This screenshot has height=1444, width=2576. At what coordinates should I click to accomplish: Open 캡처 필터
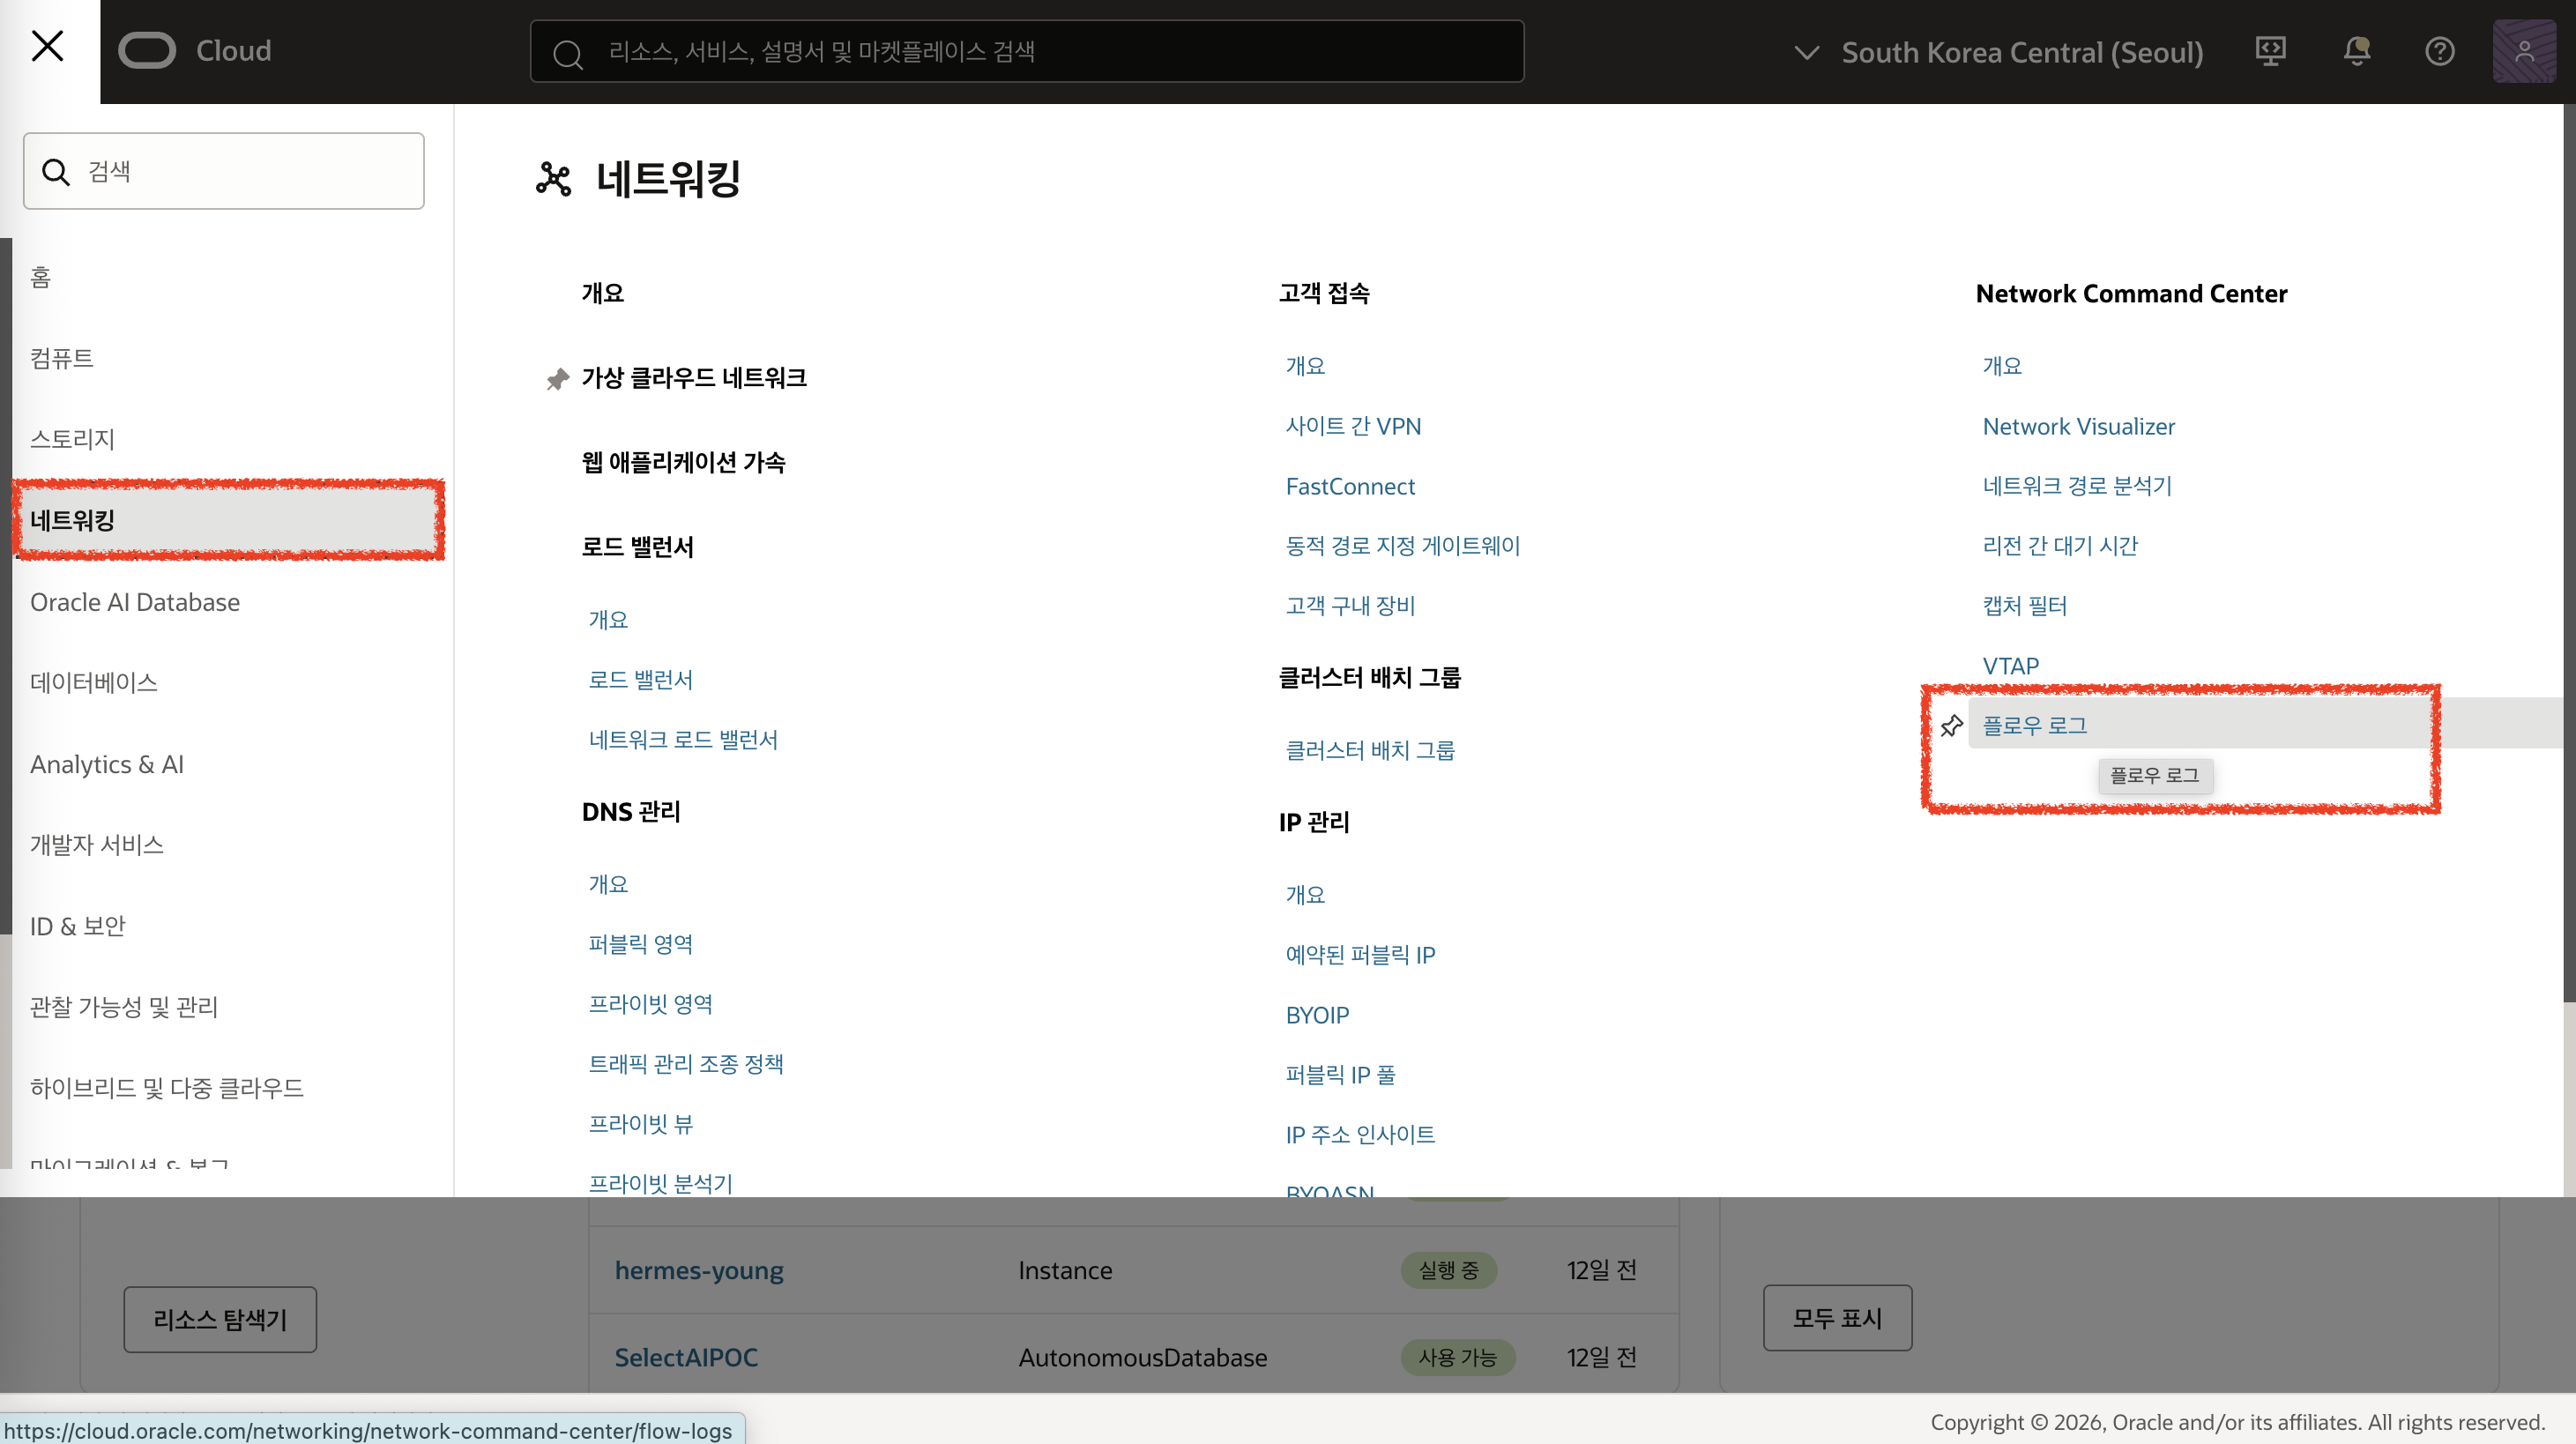pos(2025,606)
